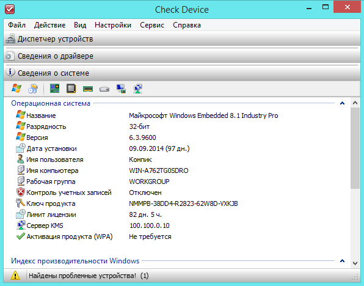This screenshot has width=364, height=286.
Task: Click the network icon next to Сервер KMS
Action: coord(21,225)
